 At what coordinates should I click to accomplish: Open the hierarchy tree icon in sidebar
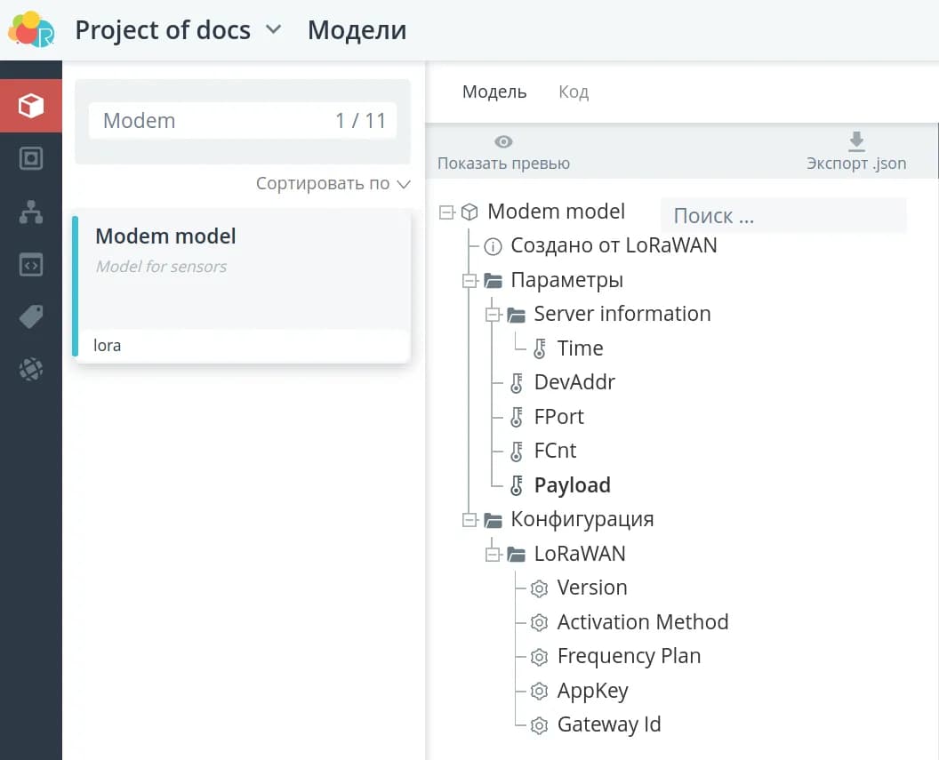click(31, 212)
